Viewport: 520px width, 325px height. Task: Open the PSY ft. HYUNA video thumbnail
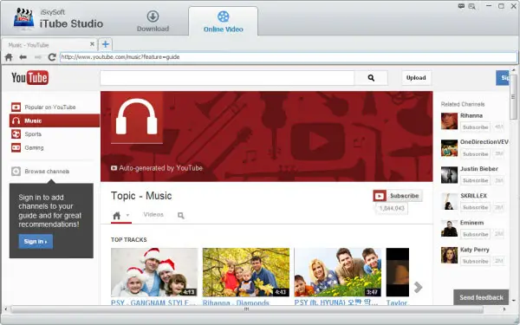pos(338,272)
